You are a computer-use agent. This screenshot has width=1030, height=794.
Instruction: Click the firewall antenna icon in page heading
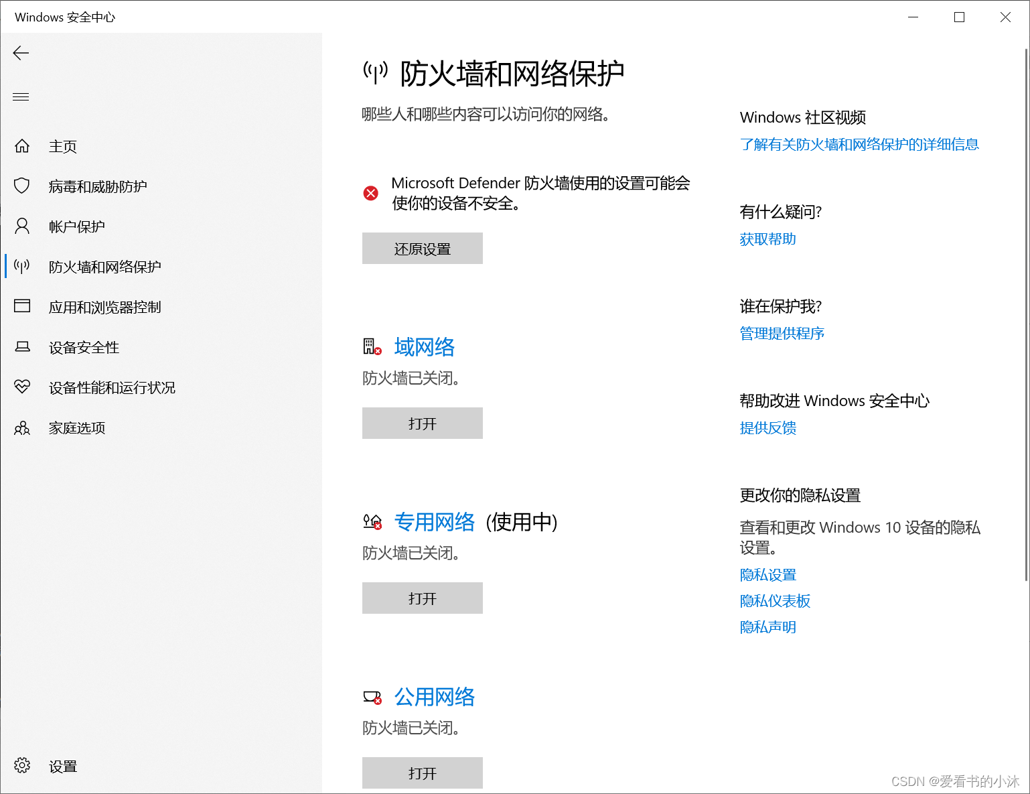tap(376, 72)
